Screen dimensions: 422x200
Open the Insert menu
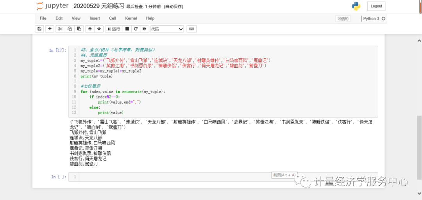coord(95,18)
